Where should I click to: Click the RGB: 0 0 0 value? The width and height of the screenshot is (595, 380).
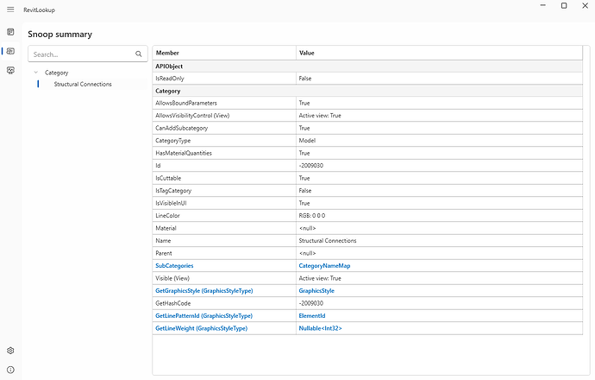(x=312, y=215)
